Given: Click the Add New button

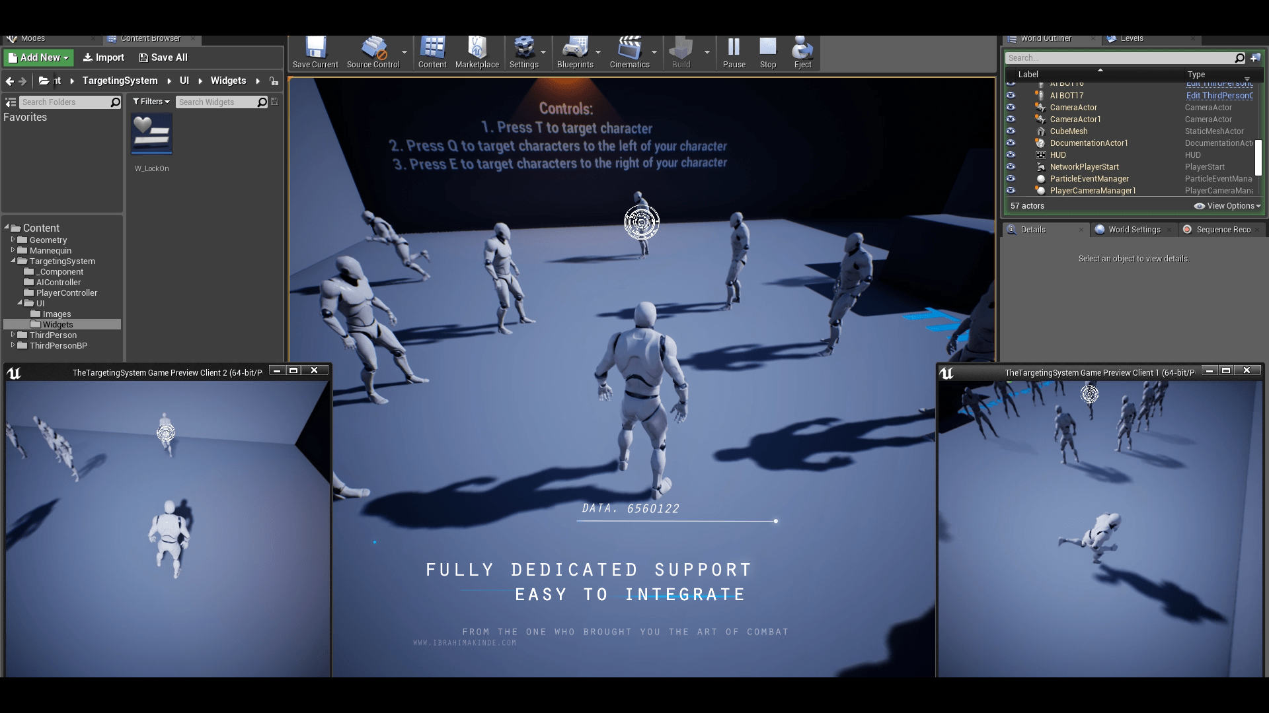Looking at the screenshot, I should coord(38,57).
